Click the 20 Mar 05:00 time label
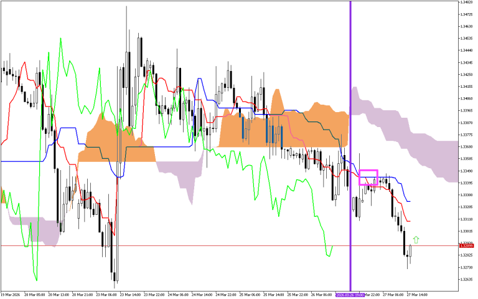 point(34,295)
